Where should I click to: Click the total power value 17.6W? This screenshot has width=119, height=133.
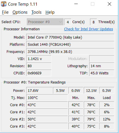(x=40, y=91)
